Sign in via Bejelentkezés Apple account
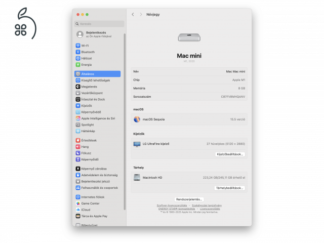The width and height of the screenshot is (324, 243). [x=94, y=34]
